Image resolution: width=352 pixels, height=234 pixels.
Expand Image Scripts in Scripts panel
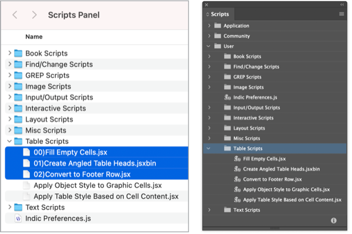[209, 87]
